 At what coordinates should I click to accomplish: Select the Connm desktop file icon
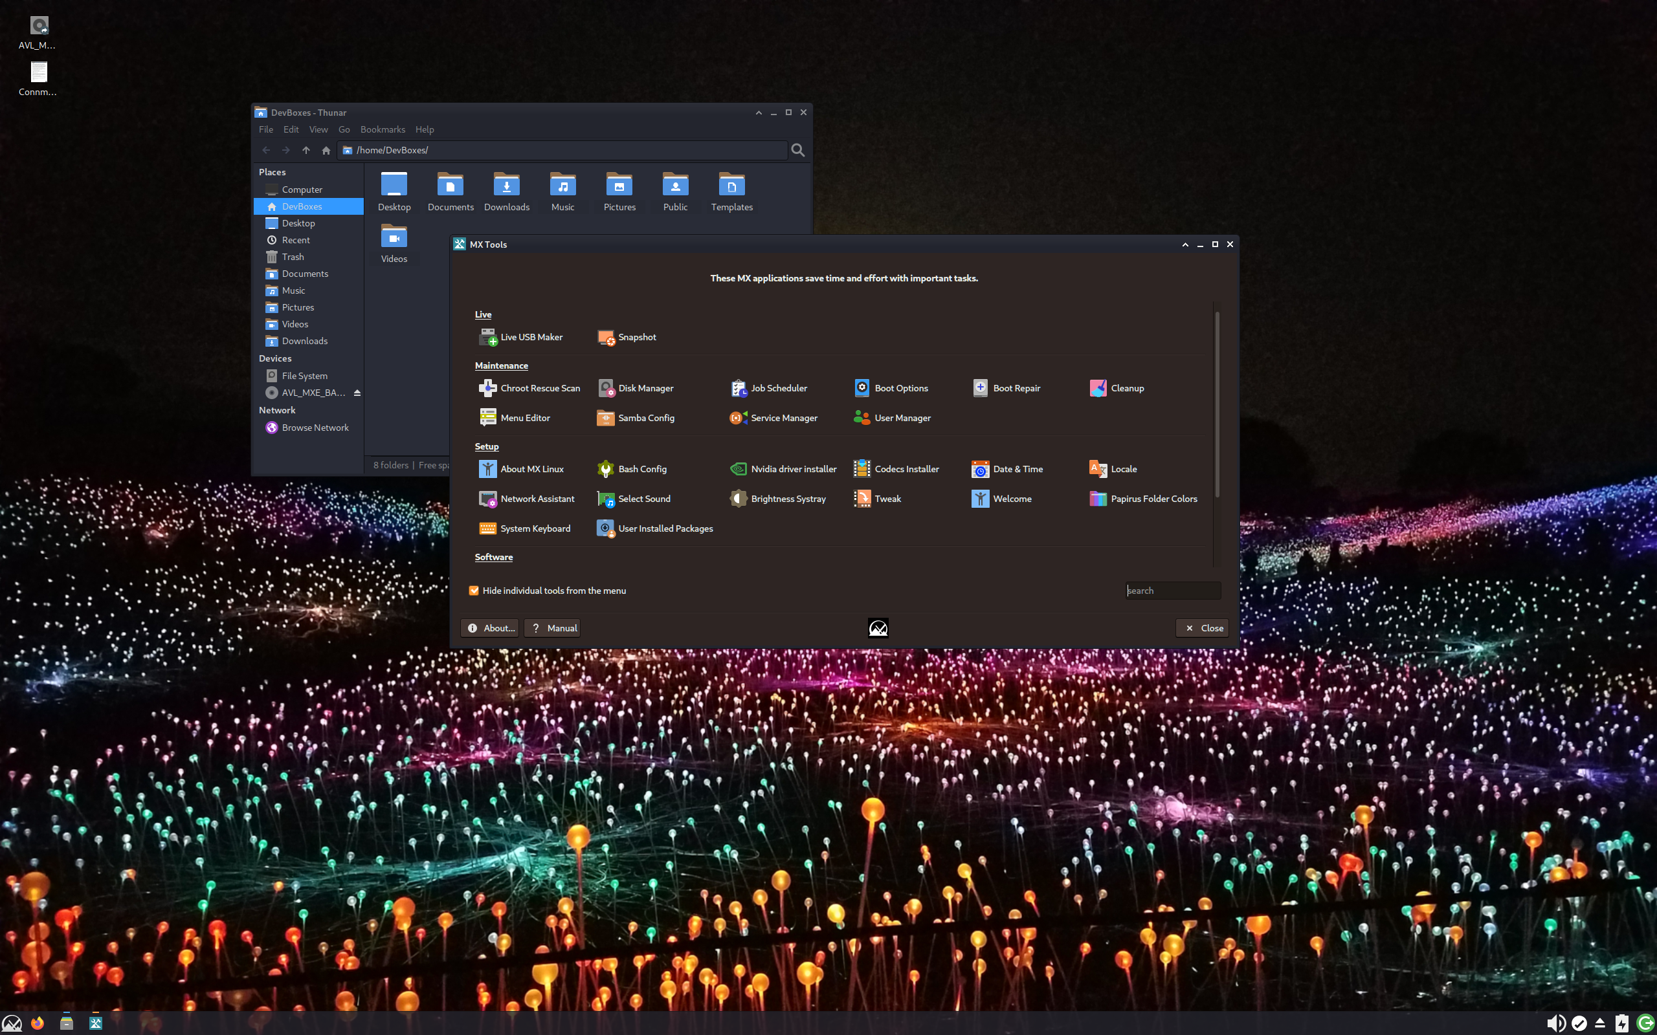(x=38, y=80)
